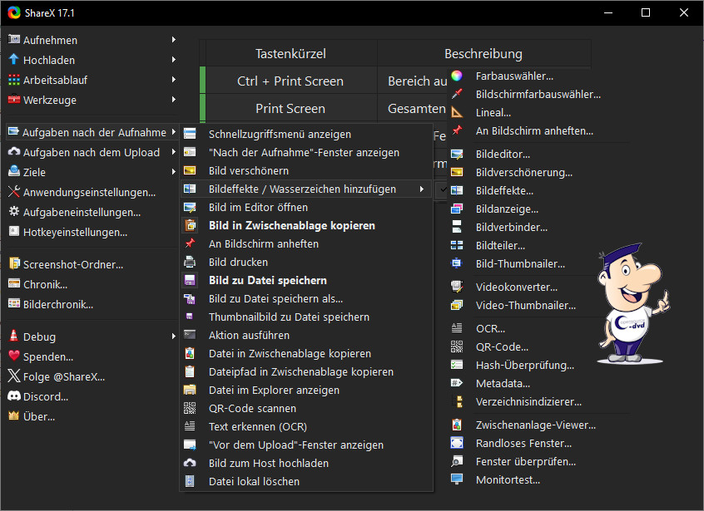Click the QR-Code icon in tools menu
The width and height of the screenshot is (704, 511).
pyautogui.click(x=457, y=346)
